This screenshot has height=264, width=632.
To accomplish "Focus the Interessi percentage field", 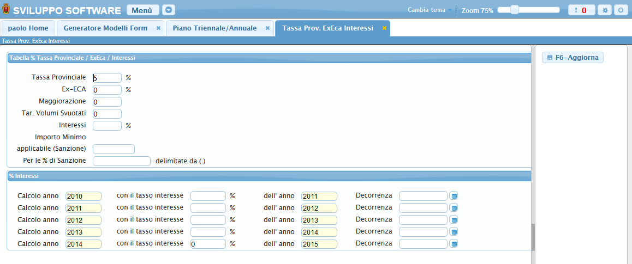I will 107,125.
